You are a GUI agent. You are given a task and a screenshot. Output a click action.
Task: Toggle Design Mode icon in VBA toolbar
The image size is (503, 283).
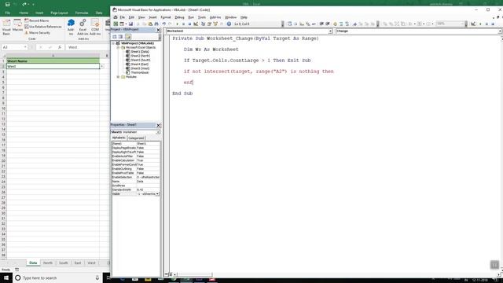(x=196, y=24)
